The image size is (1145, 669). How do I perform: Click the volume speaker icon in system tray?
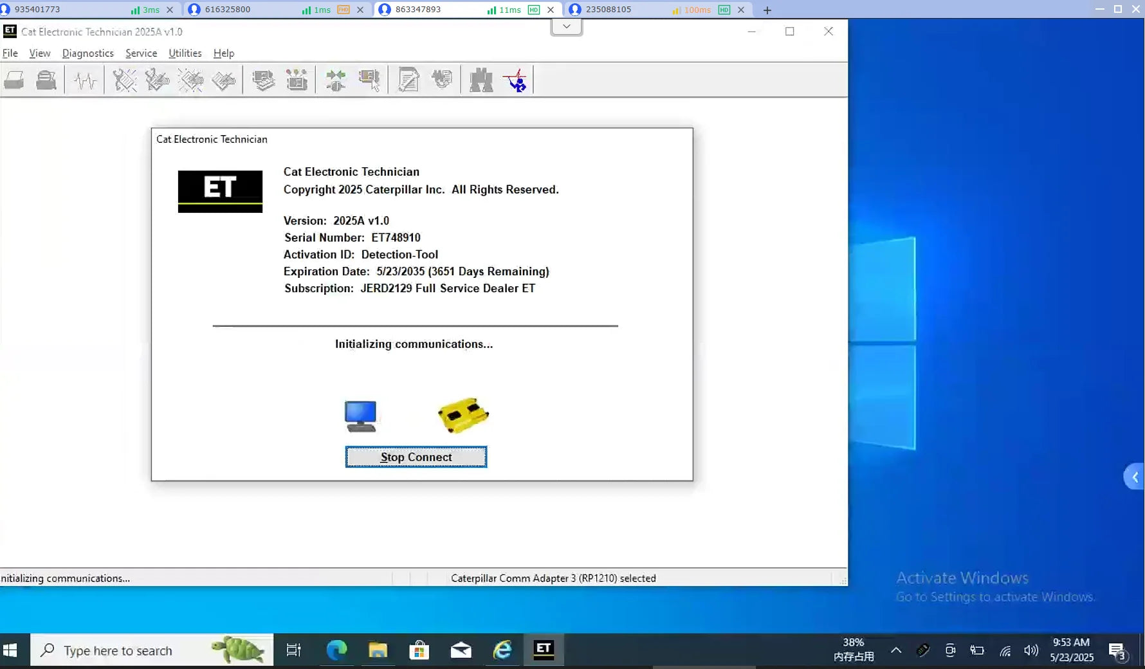pyautogui.click(x=1030, y=650)
